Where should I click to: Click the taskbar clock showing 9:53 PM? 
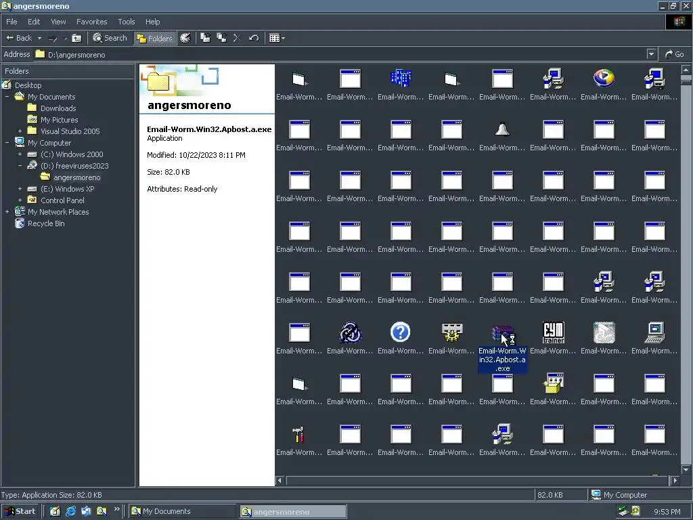pos(667,512)
